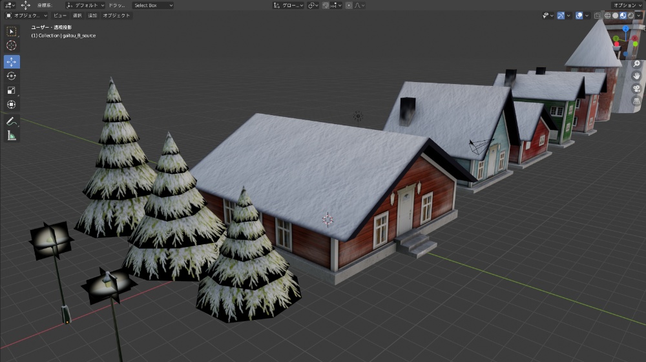Click the blue Z axis gizmo circle
This screenshot has height=362, width=646.
625,28
